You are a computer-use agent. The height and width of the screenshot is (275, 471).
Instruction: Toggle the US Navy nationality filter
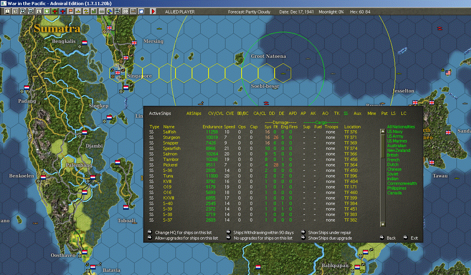[395, 131]
